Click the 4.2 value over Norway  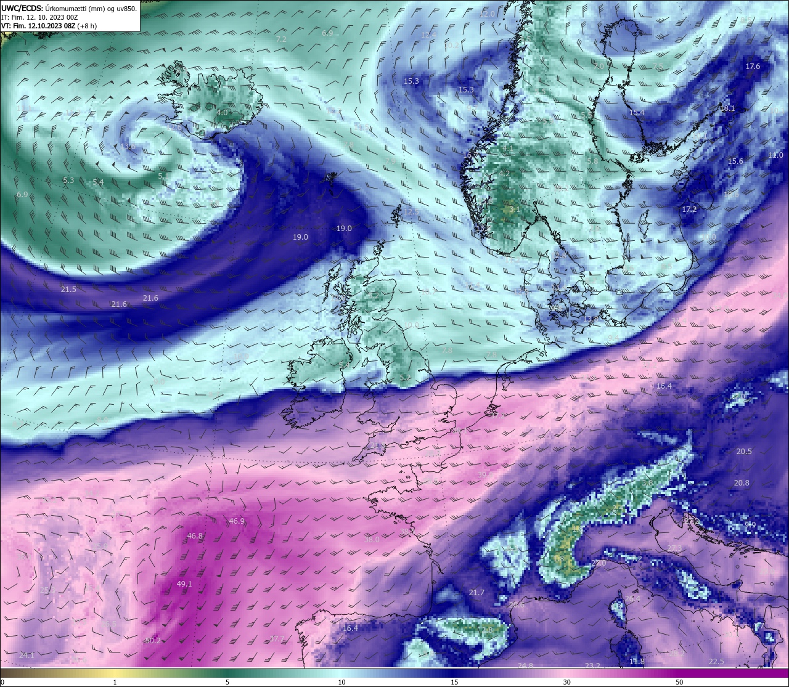pos(504,173)
